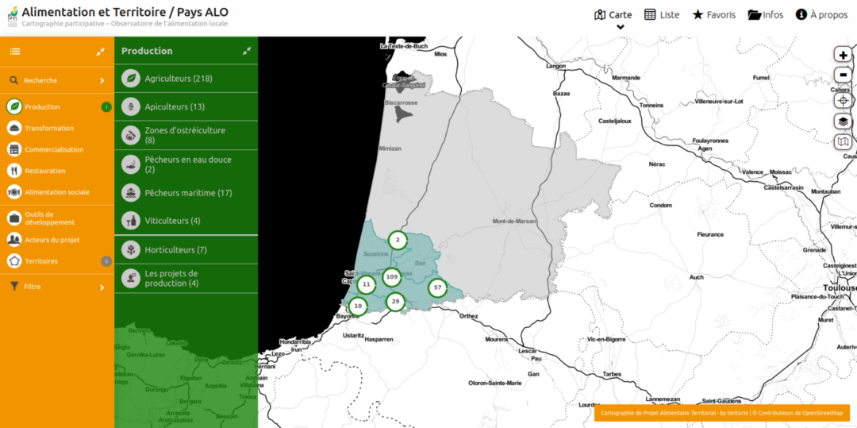The width and height of the screenshot is (857, 428).
Task: Click the Horticulteurs flower icon
Action: pos(131,250)
